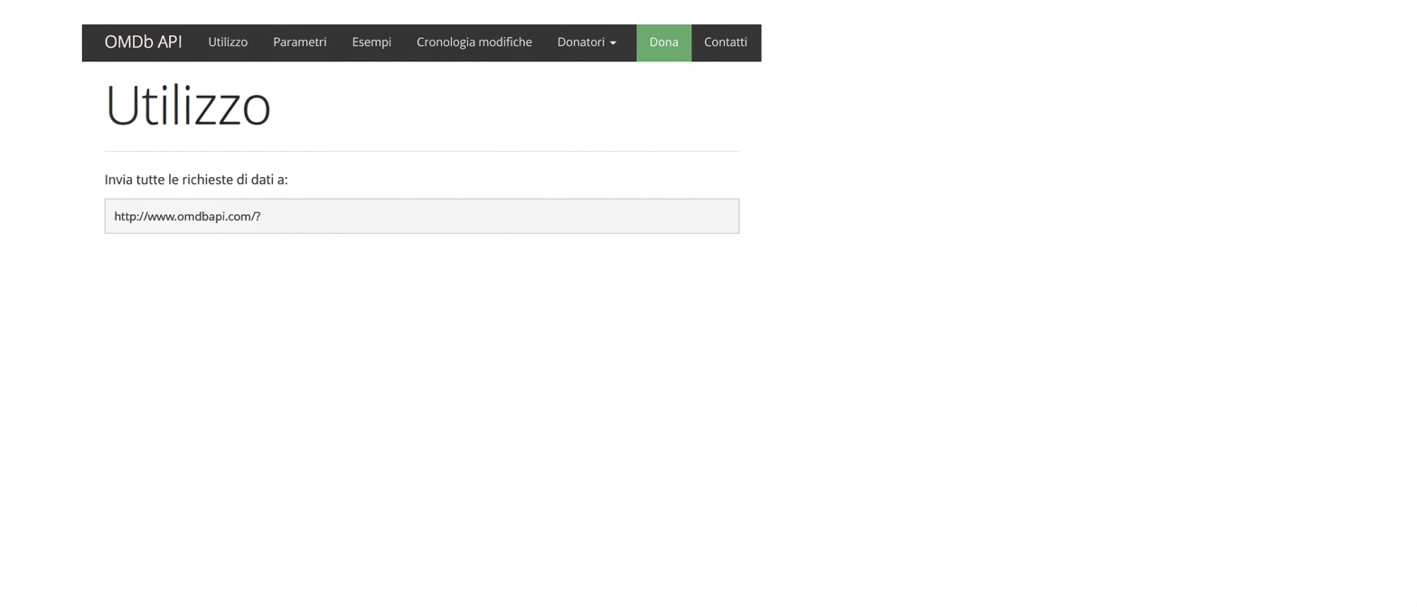The width and height of the screenshot is (1417, 607).
Task: Select Esempi in the navbar
Action: click(x=371, y=42)
